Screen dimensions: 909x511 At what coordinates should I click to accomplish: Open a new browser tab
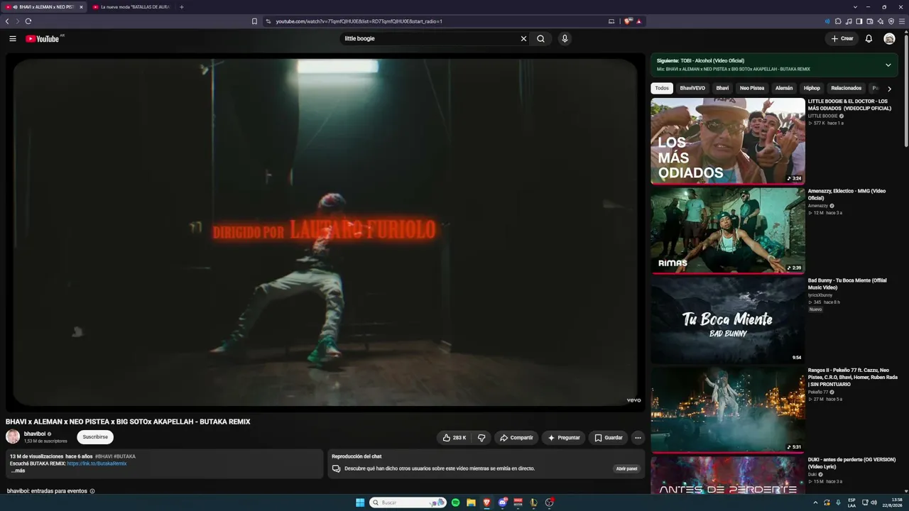click(182, 7)
